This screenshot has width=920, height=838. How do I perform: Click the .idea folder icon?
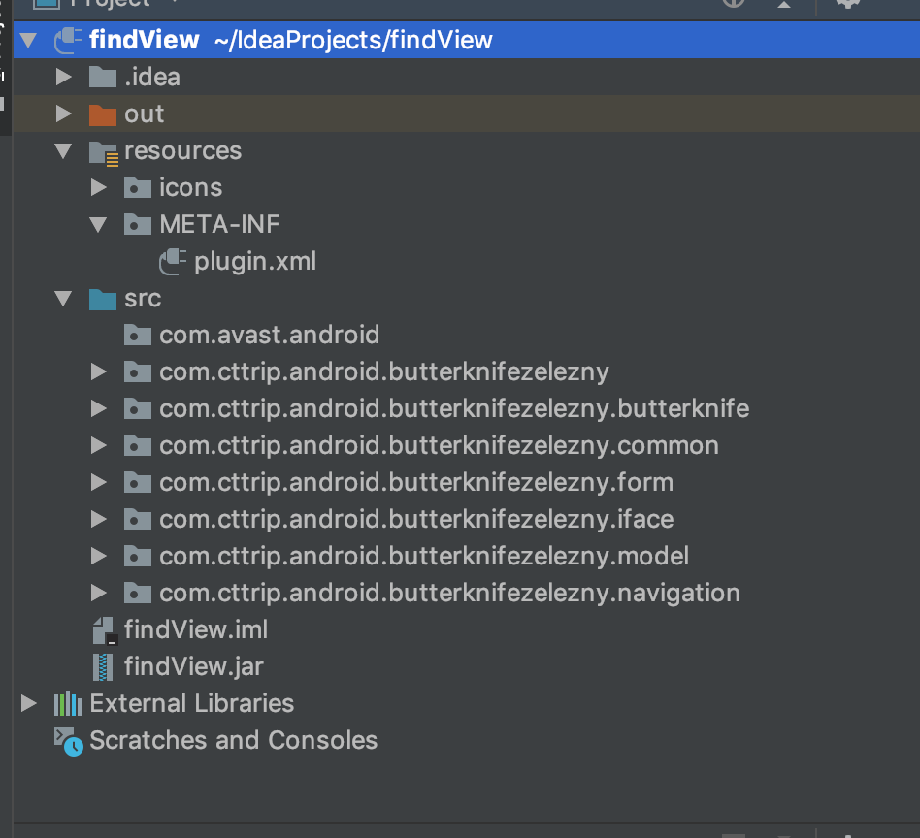(103, 77)
